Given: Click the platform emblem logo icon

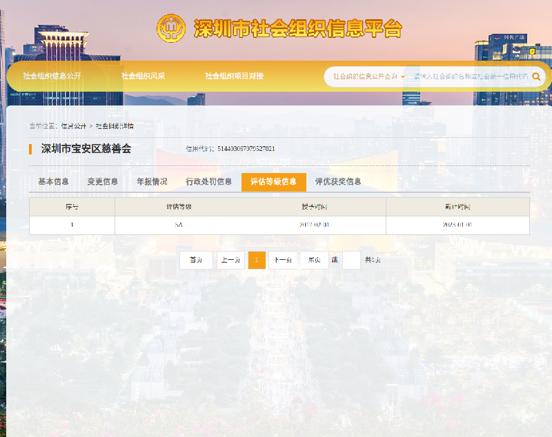Looking at the screenshot, I should point(171,28).
